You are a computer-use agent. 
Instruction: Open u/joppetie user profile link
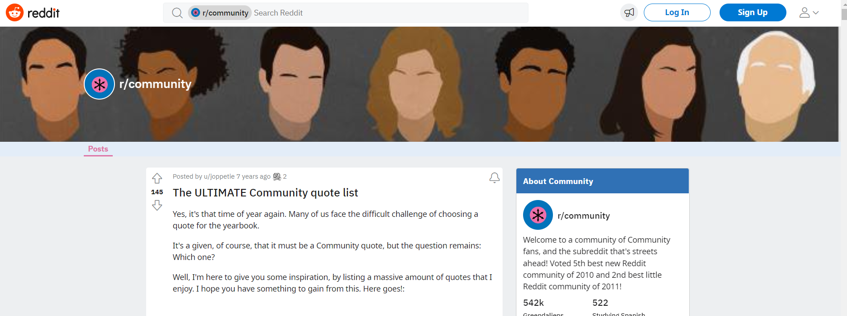[x=219, y=176]
